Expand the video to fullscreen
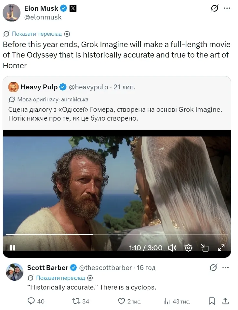The image size is (238, 310). 221,248
